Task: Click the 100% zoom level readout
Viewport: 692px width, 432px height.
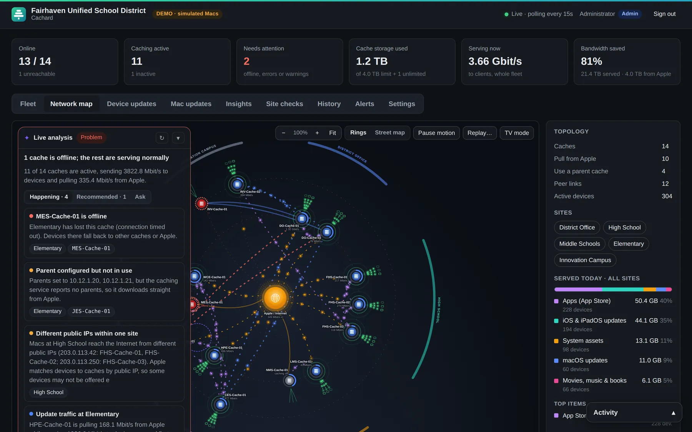Action: click(300, 133)
